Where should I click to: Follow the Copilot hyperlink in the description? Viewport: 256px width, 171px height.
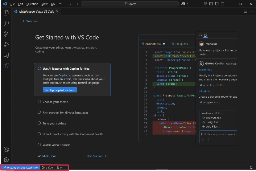(x=63, y=75)
